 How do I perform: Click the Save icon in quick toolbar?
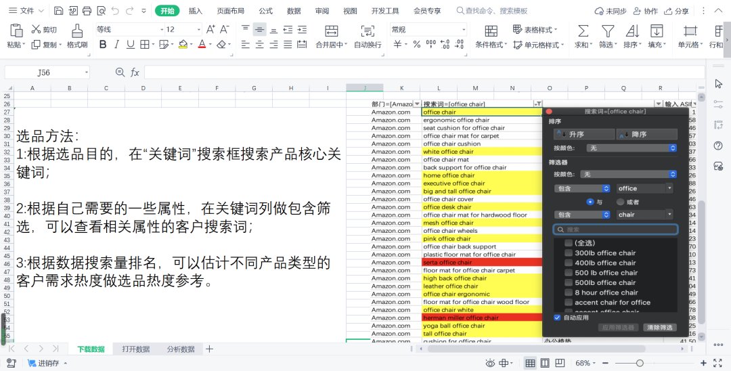[59, 11]
